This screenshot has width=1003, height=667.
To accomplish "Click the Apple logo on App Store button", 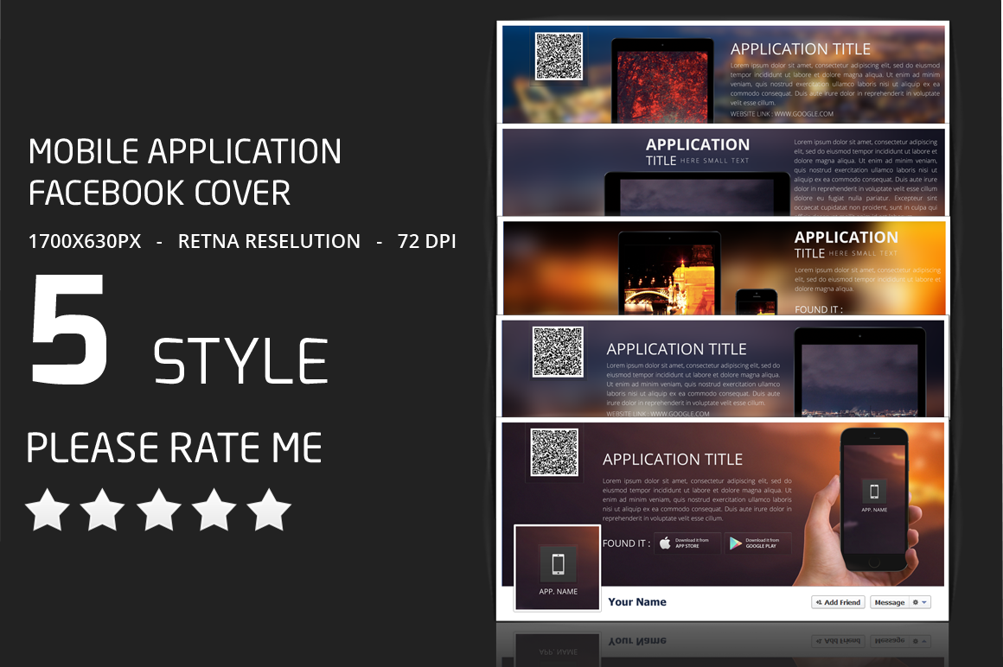I will (x=665, y=543).
